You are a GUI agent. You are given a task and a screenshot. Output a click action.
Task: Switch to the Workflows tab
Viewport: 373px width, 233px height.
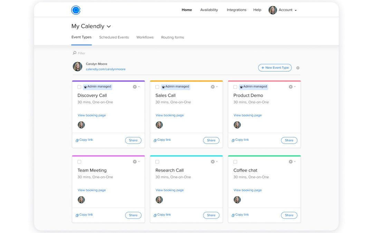point(145,37)
